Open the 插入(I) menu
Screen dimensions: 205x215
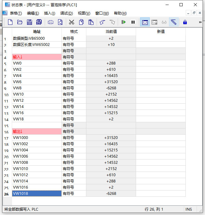(x=50, y=13)
